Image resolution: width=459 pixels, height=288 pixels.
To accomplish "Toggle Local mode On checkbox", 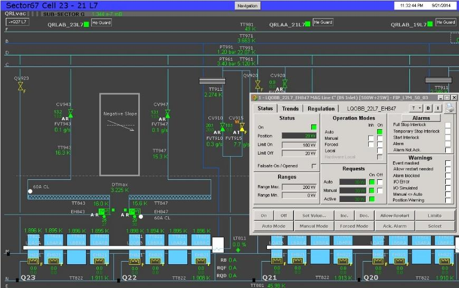I will [380, 151].
